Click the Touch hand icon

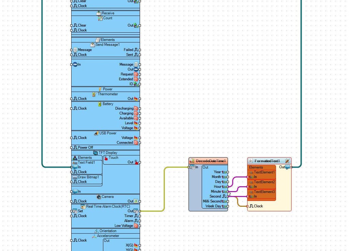click(x=106, y=158)
